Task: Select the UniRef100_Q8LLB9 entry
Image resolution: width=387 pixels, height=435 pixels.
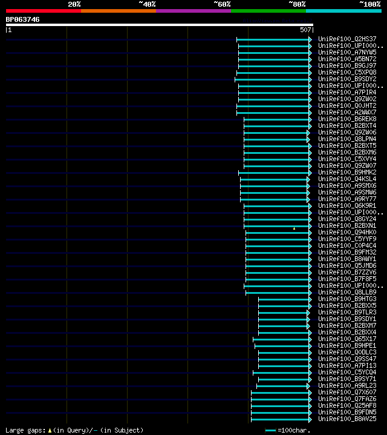Action: tap(347, 292)
